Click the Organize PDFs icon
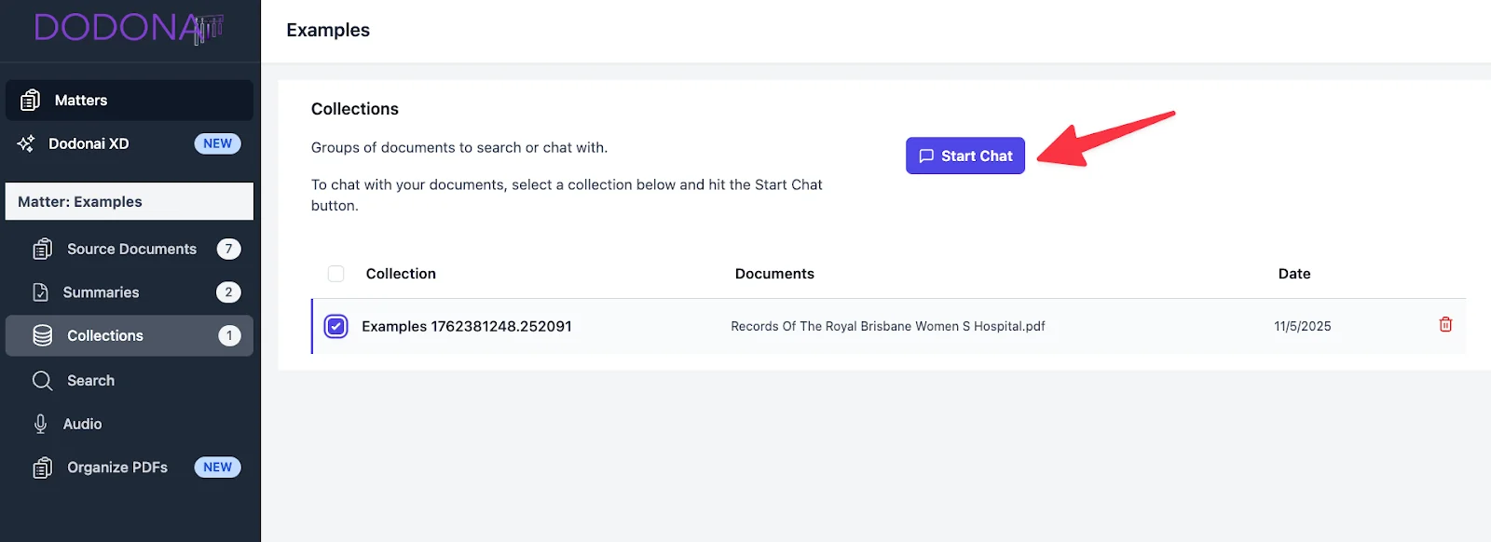This screenshot has width=1491, height=542. coord(42,467)
